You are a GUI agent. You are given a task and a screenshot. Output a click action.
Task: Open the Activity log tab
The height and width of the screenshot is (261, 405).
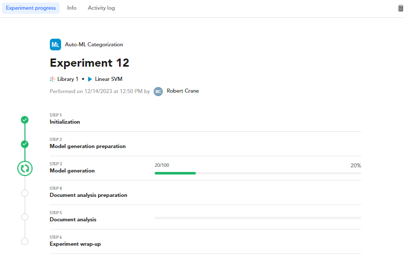(x=101, y=8)
